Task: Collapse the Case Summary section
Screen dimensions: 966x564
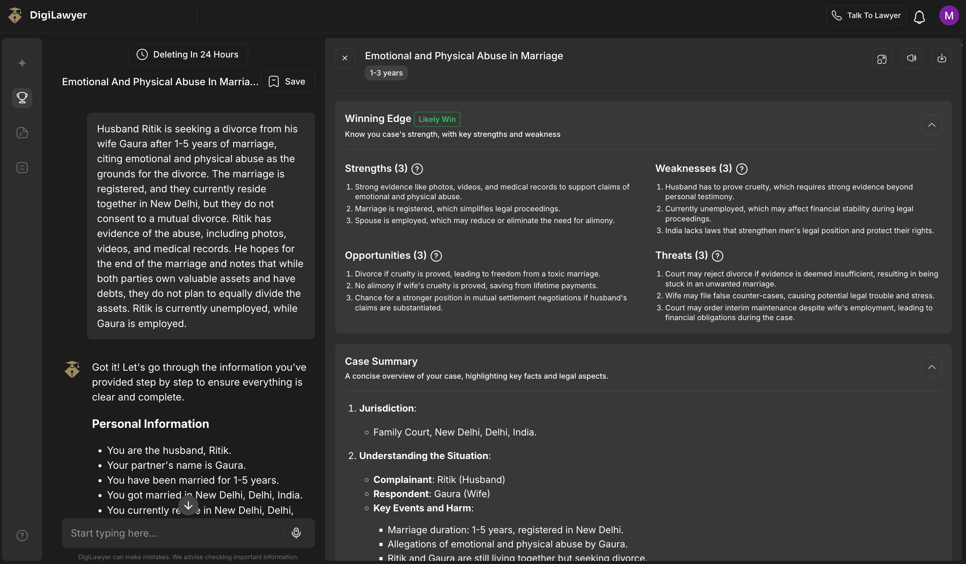Action: 931,367
